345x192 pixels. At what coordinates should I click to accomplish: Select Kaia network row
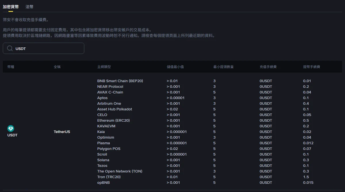click(x=101, y=132)
